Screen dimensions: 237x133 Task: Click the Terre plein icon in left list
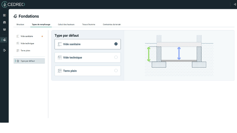click(x=18, y=51)
